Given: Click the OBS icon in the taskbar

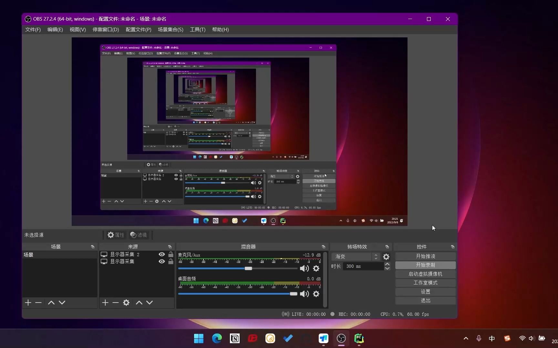Looking at the screenshot, I should (x=341, y=339).
